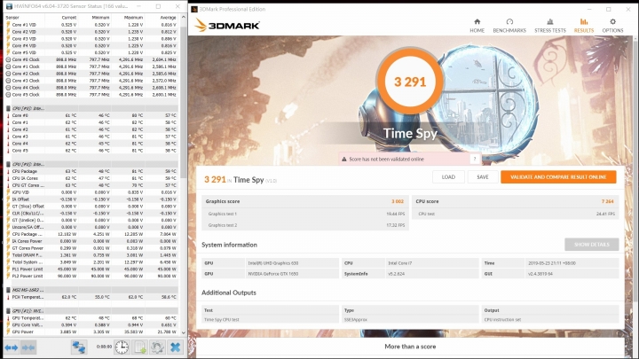This screenshot has width=639, height=359.
Task: Minimize the HWiNFO64 Sensor Status window
Action: (138, 6)
